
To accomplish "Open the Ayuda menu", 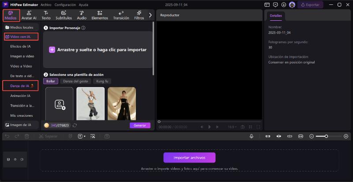I will coord(83,5).
